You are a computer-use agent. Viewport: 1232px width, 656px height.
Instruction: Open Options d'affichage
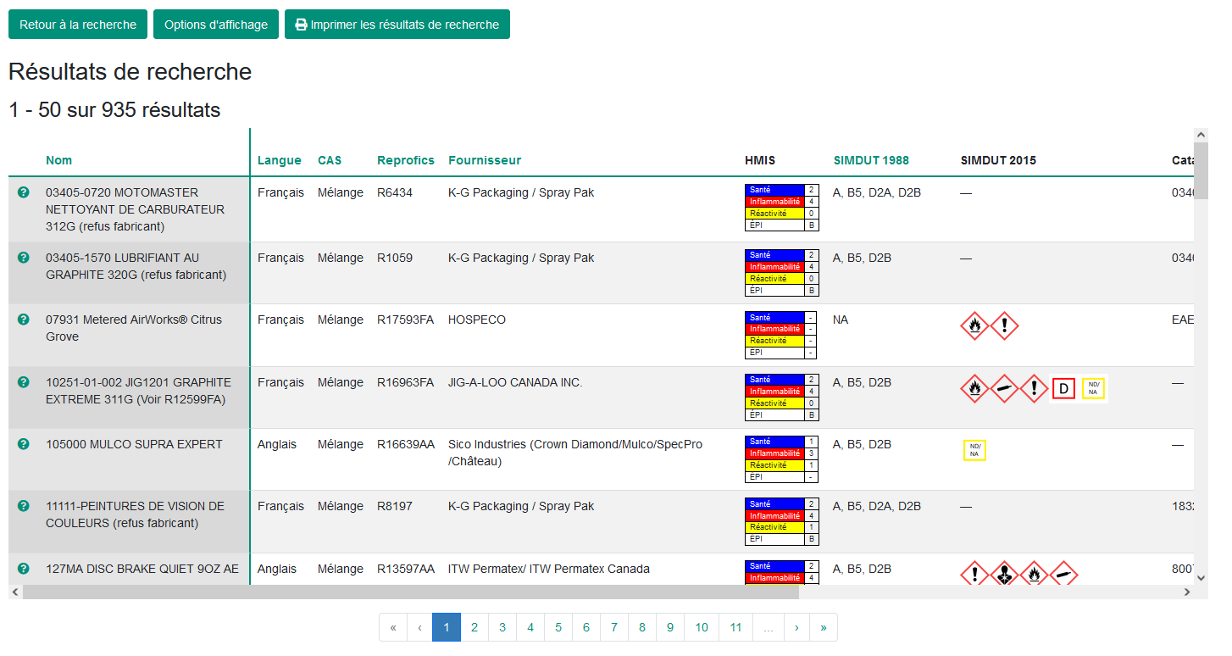coord(216,25)
